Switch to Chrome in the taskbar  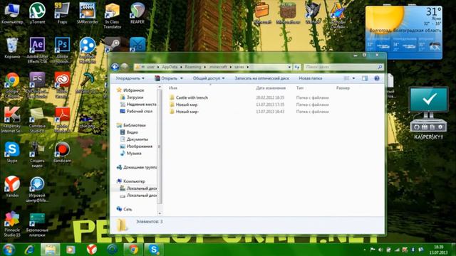click(x=133, y=250)
